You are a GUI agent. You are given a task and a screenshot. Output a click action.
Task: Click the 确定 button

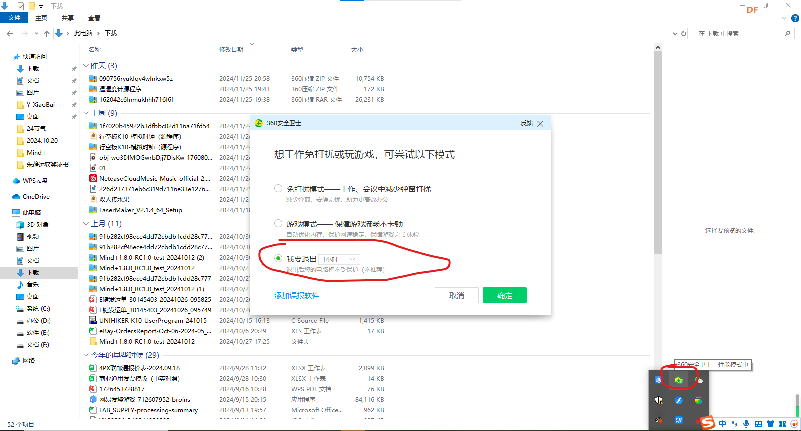(x=505, y=295)
